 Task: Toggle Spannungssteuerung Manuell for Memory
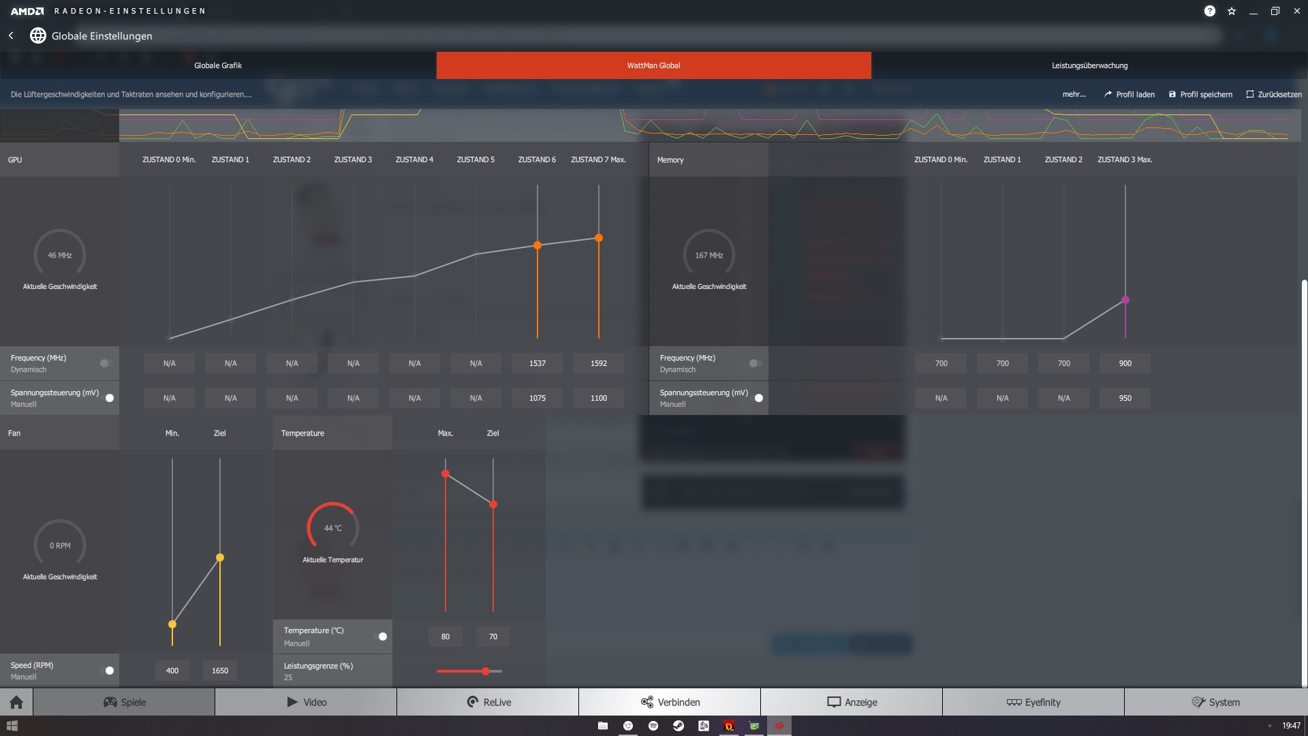click(759, 398)
